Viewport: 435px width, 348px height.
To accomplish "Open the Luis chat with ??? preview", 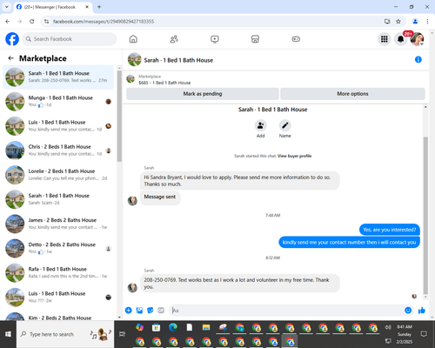I will pyautogui.click(x=58, y=297).
